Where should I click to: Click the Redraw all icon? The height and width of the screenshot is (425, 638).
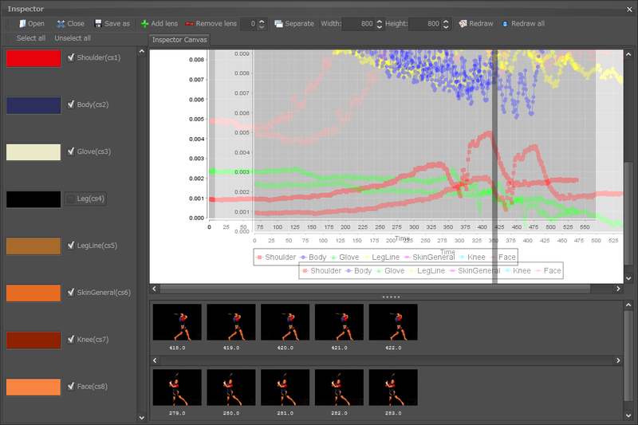(505, 24)
